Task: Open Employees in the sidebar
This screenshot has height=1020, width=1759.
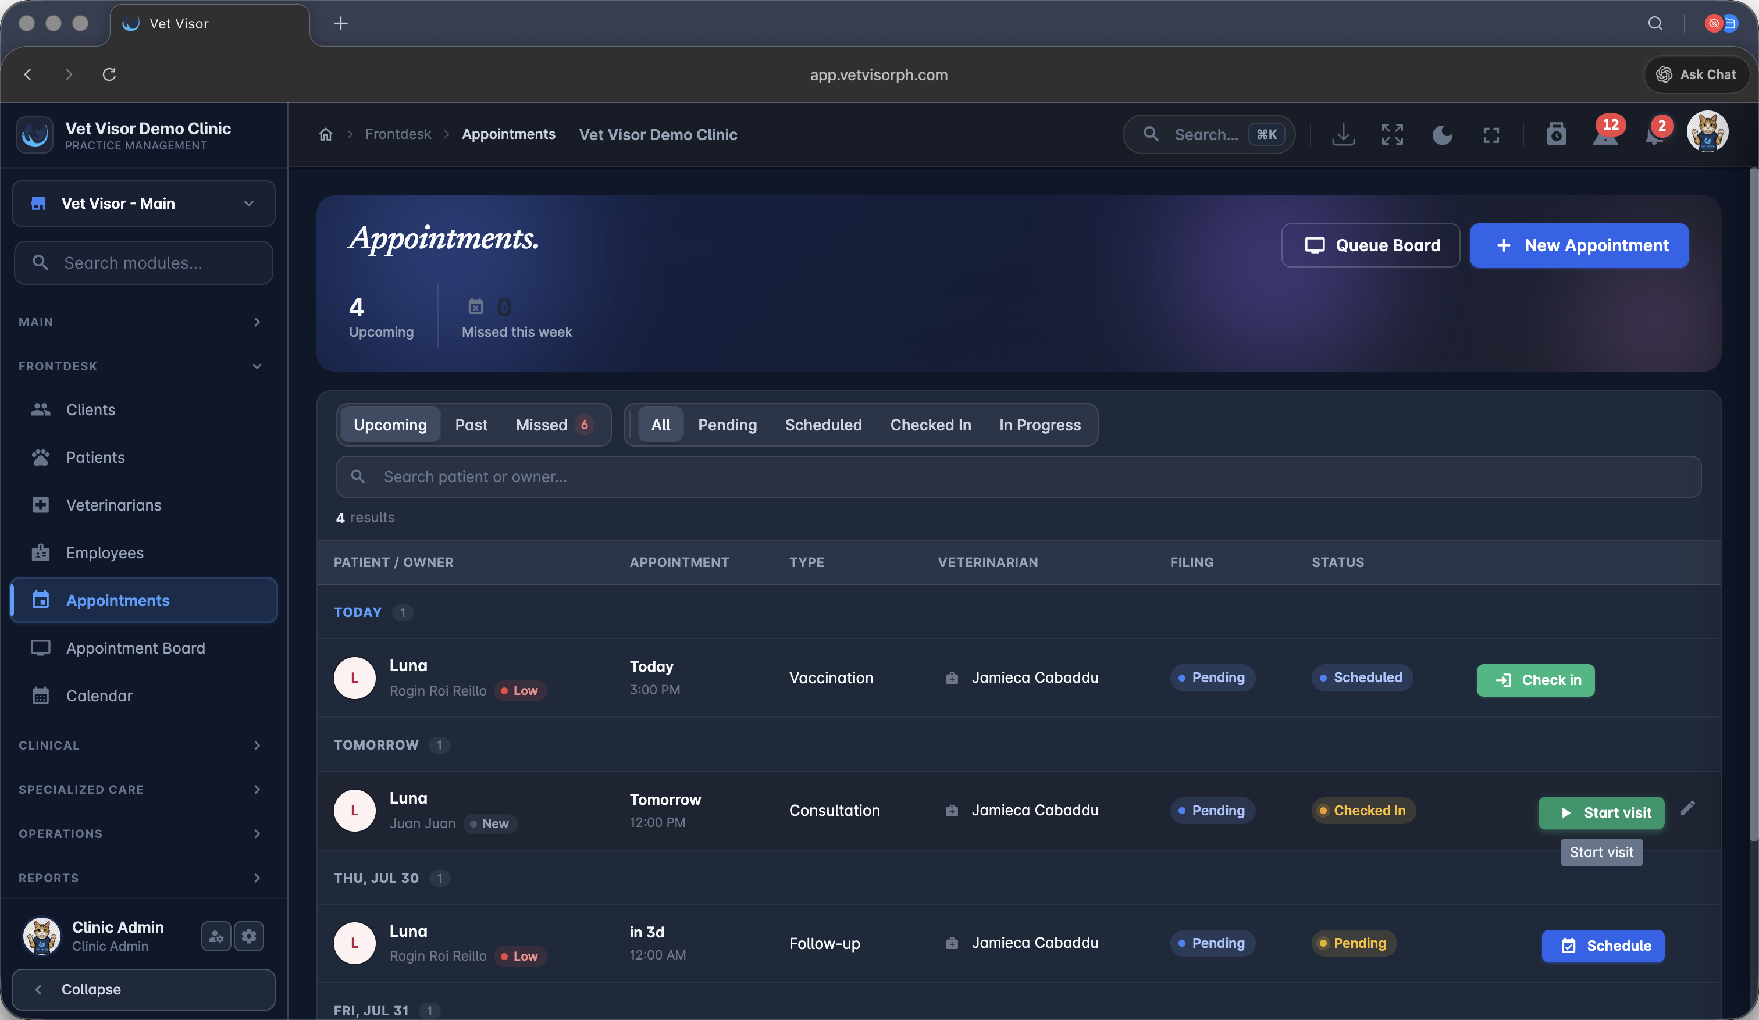Action: click(143, 552)
